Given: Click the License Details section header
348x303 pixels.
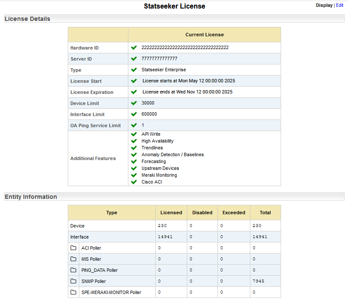Looking at the screenshot, I should (x=174, y=19).
